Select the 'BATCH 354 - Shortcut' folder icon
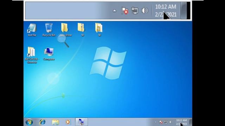 tap(32, 55)
